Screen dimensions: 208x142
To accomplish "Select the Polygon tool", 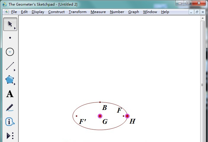I will (9, 80).
